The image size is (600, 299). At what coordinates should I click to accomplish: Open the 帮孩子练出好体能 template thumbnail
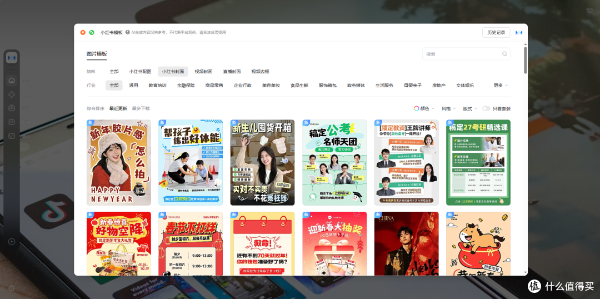point(191,163)
